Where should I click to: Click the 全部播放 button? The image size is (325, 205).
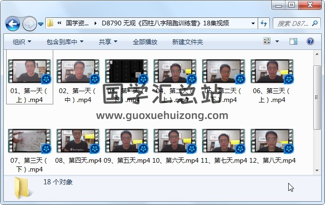pyautogui.click(x=145, y=42)
